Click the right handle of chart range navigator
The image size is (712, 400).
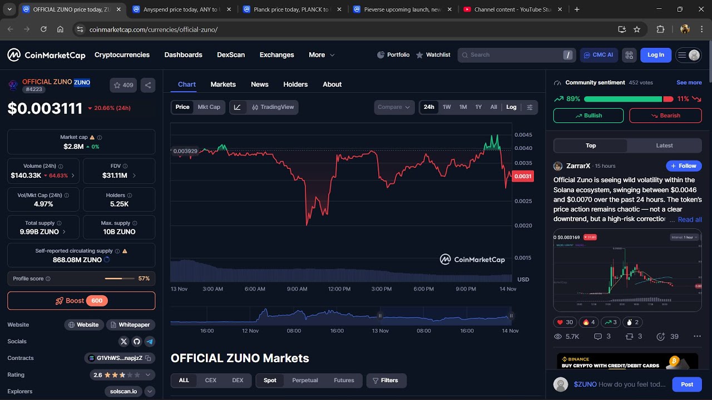pyautogui.click(x=511, y=316)
